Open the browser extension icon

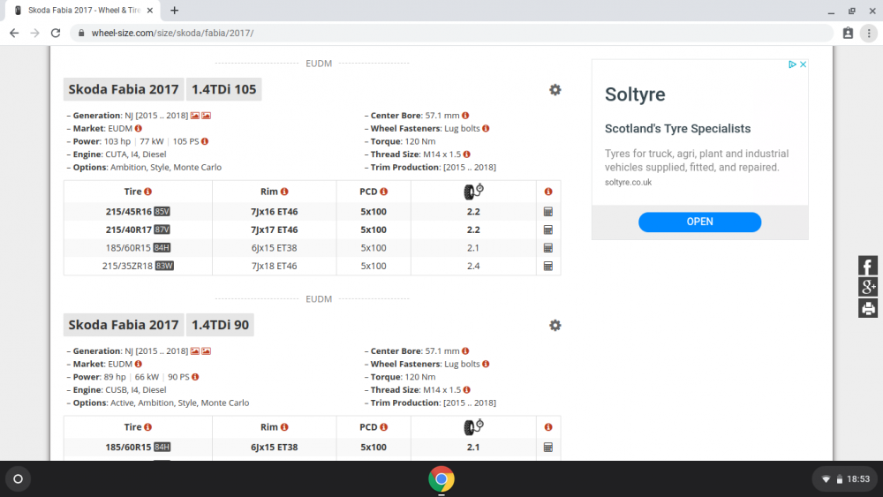point(848,34)
